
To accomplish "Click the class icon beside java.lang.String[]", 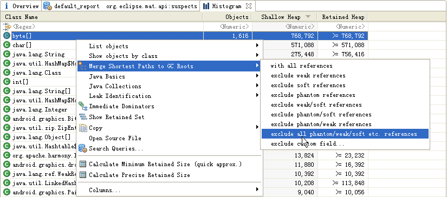I will 7,91.
